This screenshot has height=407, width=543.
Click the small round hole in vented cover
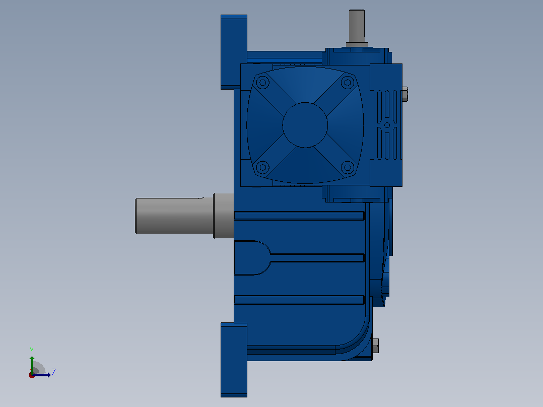click(387, 125)
